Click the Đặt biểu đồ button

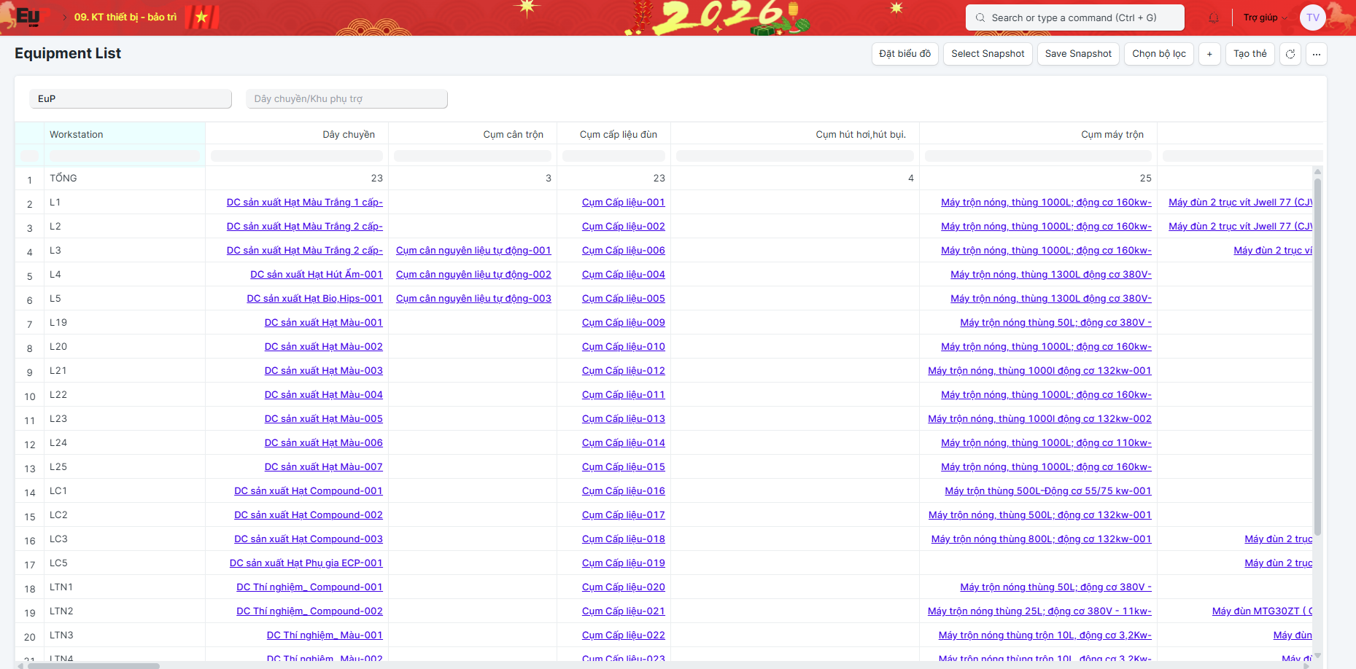pos(904,54)
